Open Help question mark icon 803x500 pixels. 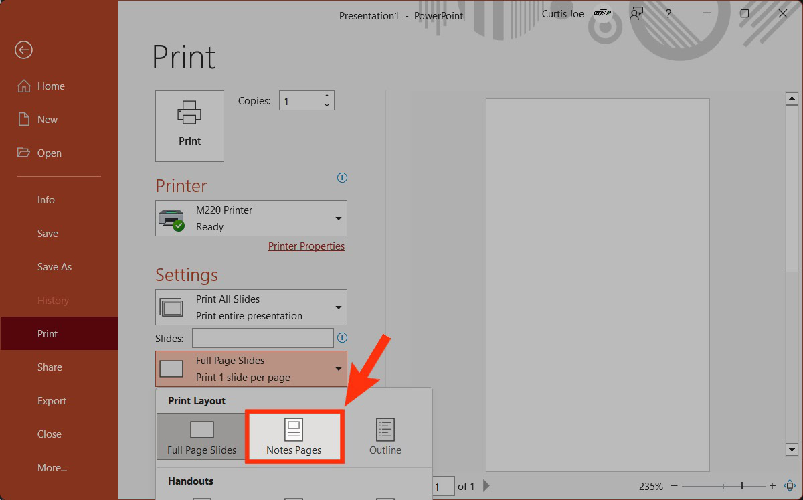668,14
